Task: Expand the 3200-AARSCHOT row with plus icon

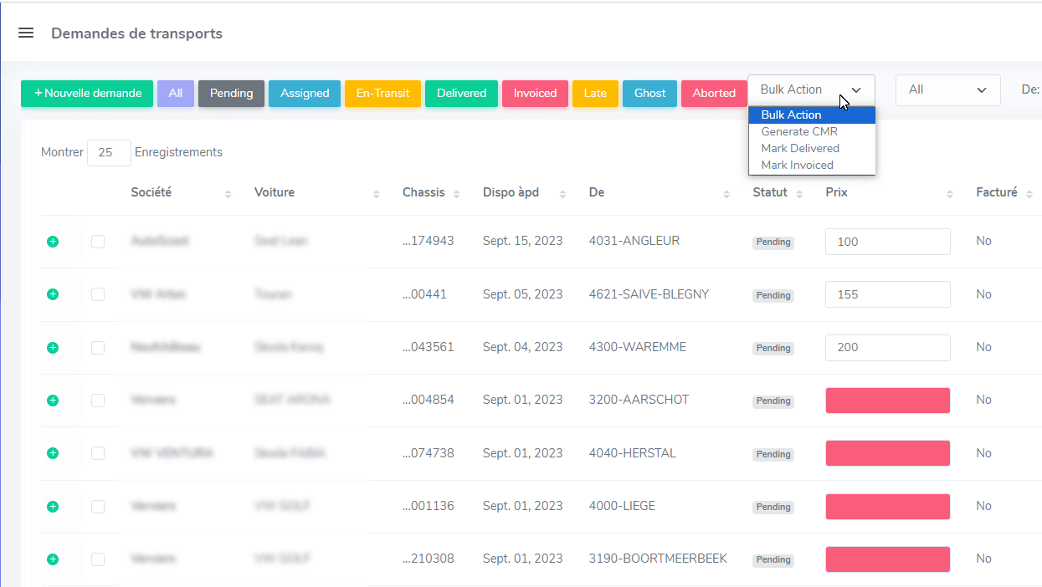Action: pyautogui.click(x=53, y=401)
